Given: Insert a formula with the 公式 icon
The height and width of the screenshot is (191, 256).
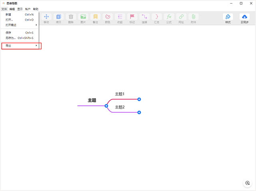Looking at the screenshot, I should 169,17.
